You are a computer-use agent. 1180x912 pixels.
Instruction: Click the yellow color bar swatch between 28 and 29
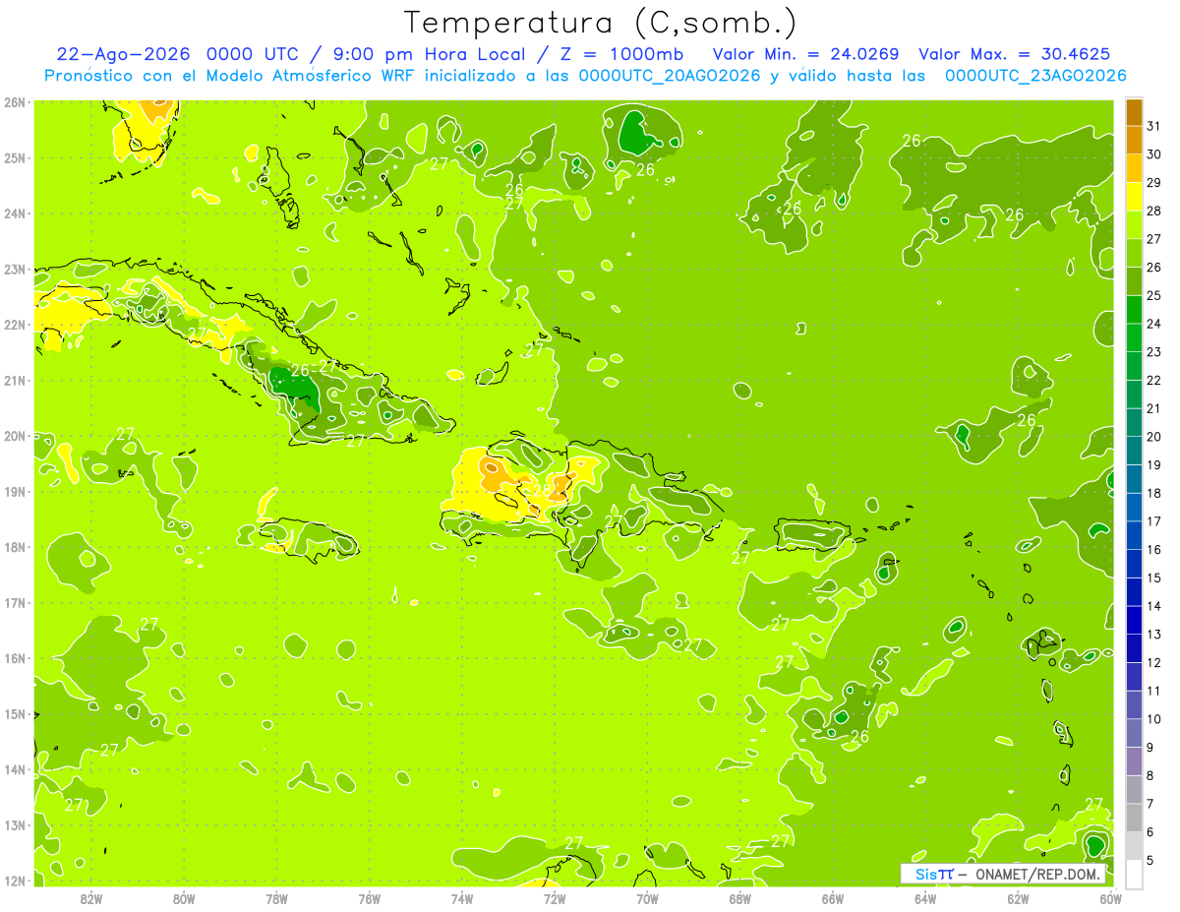tap(1134, 197)
